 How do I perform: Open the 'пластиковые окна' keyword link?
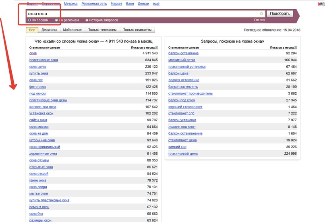click(43, 60)
